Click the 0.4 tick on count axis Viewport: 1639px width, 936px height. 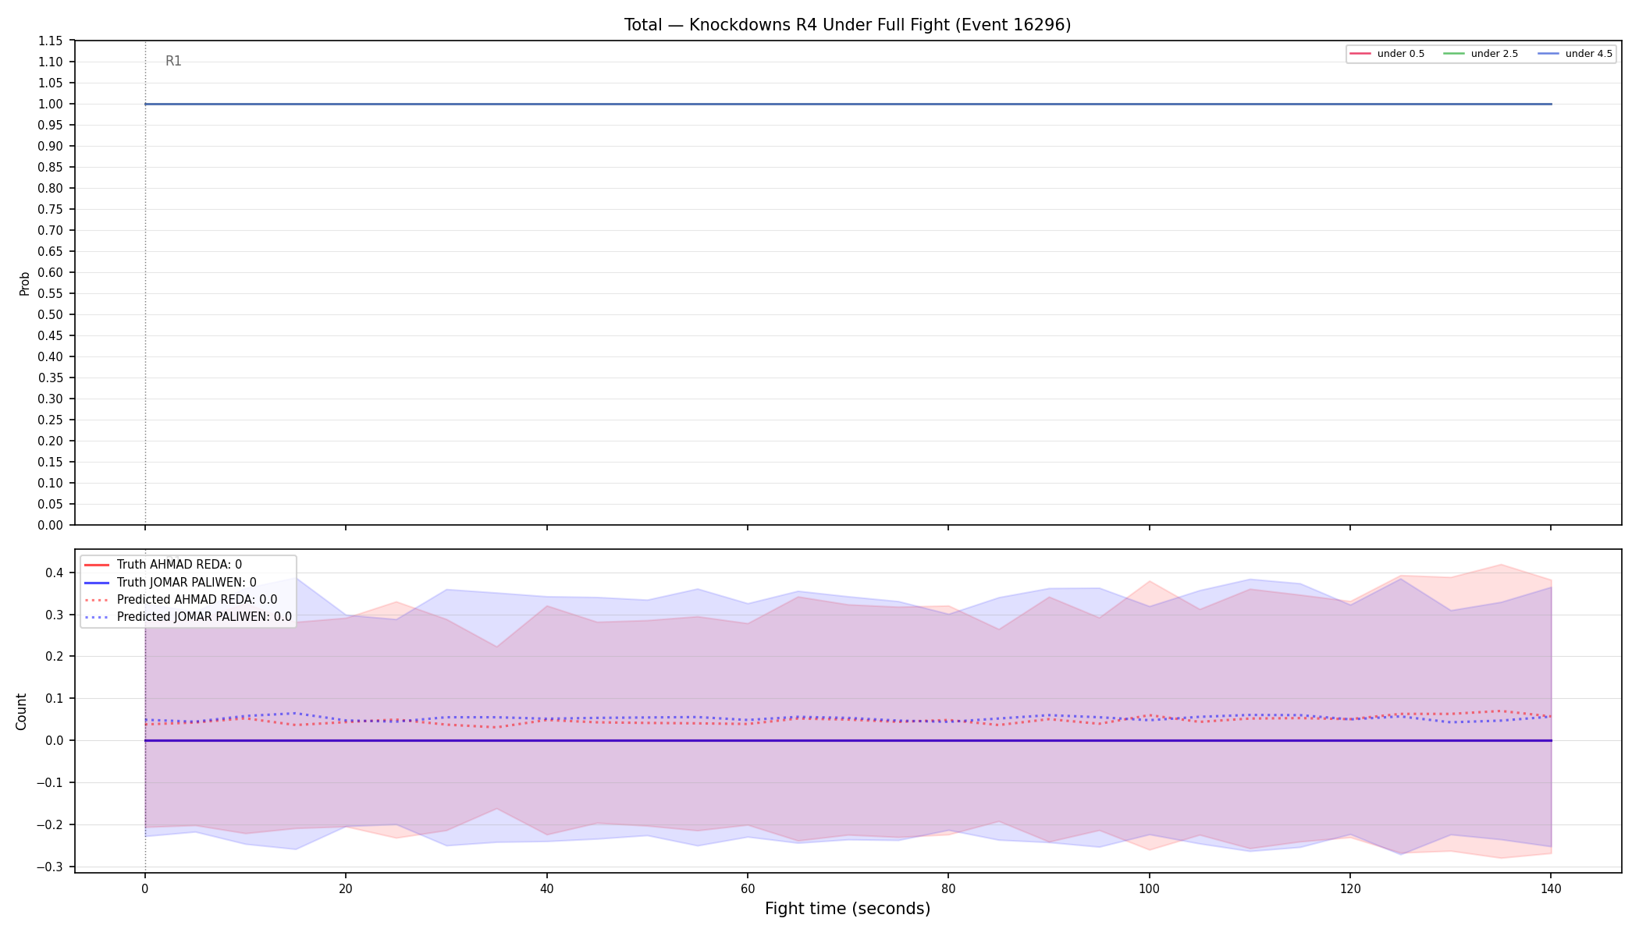pos(55,573)
